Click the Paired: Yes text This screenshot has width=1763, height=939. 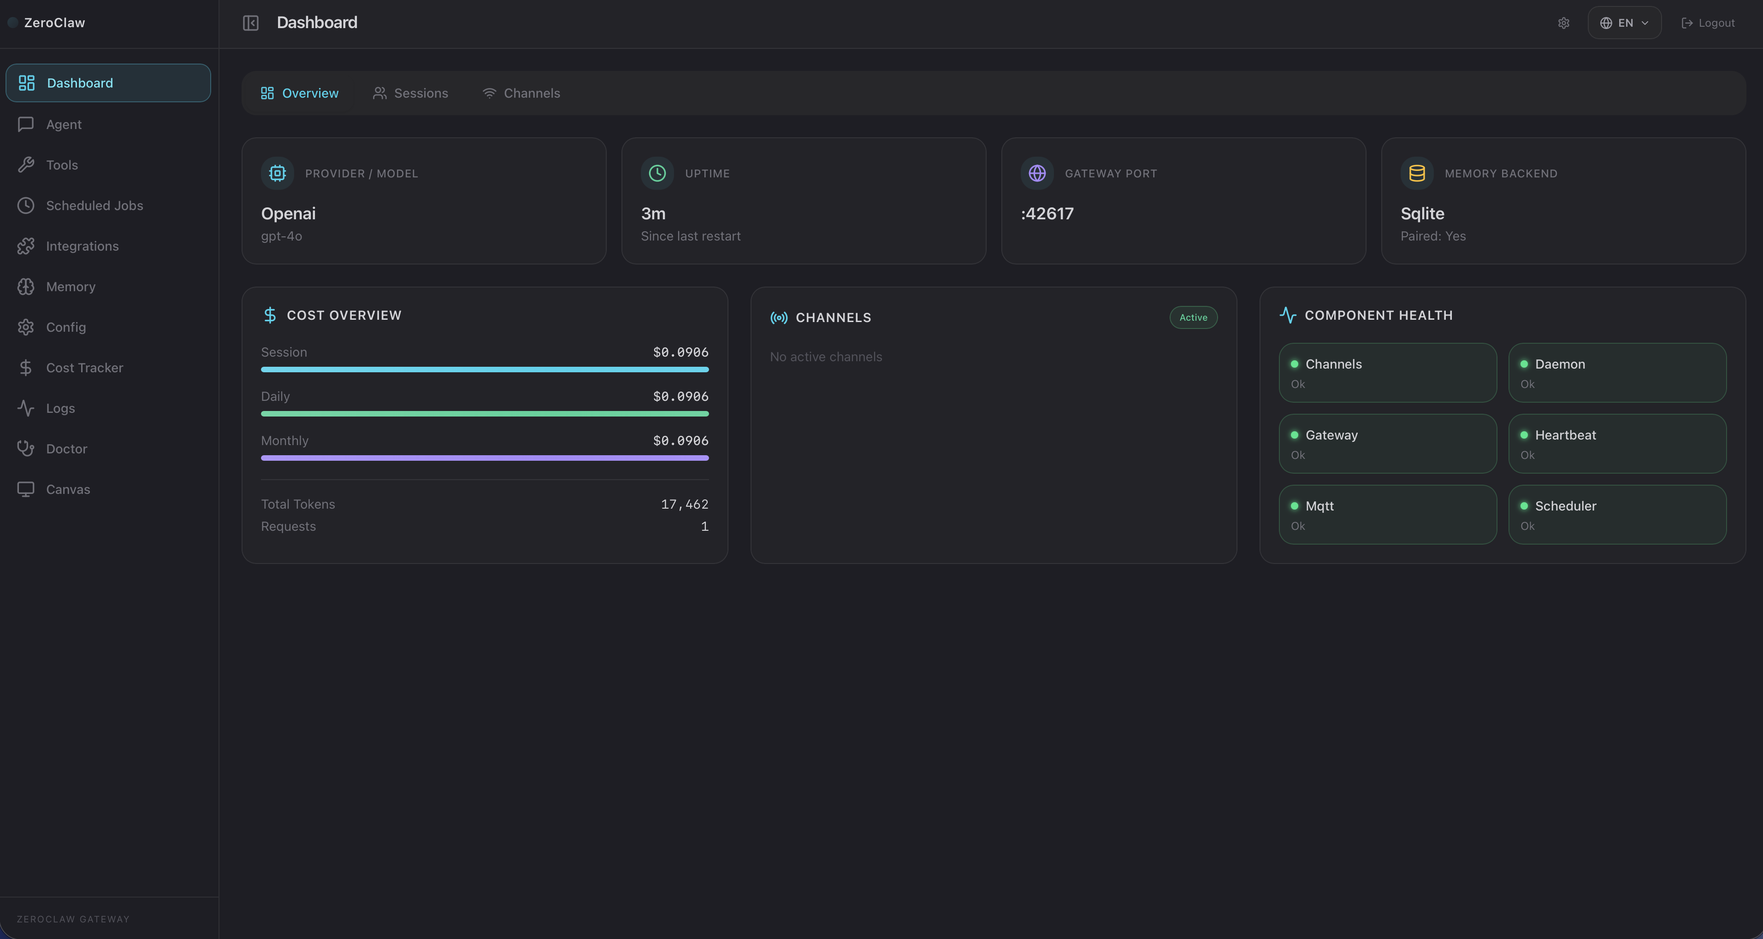coord(1433,236)
